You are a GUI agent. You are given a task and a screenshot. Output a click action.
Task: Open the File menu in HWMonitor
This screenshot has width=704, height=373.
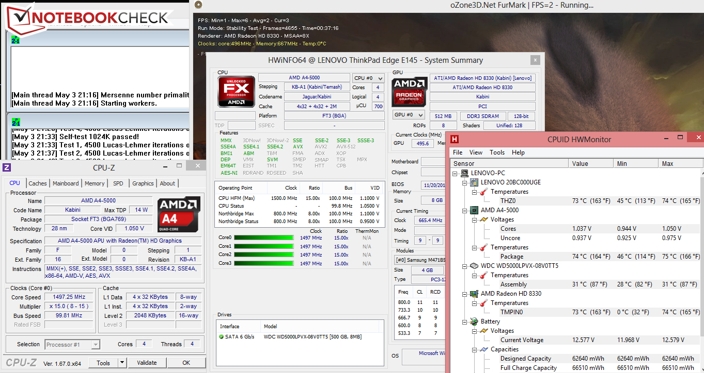pos(458,152)
